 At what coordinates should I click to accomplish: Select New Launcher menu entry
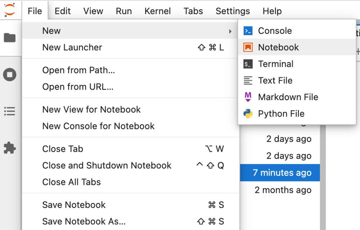(x=72, y=48)
